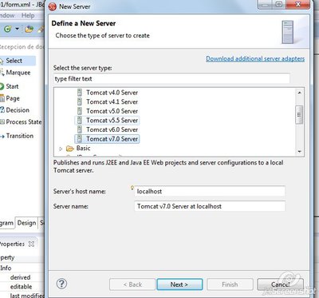Click the Server's host name field
Viewport: 319px width, 298px height.
point(210,191)
